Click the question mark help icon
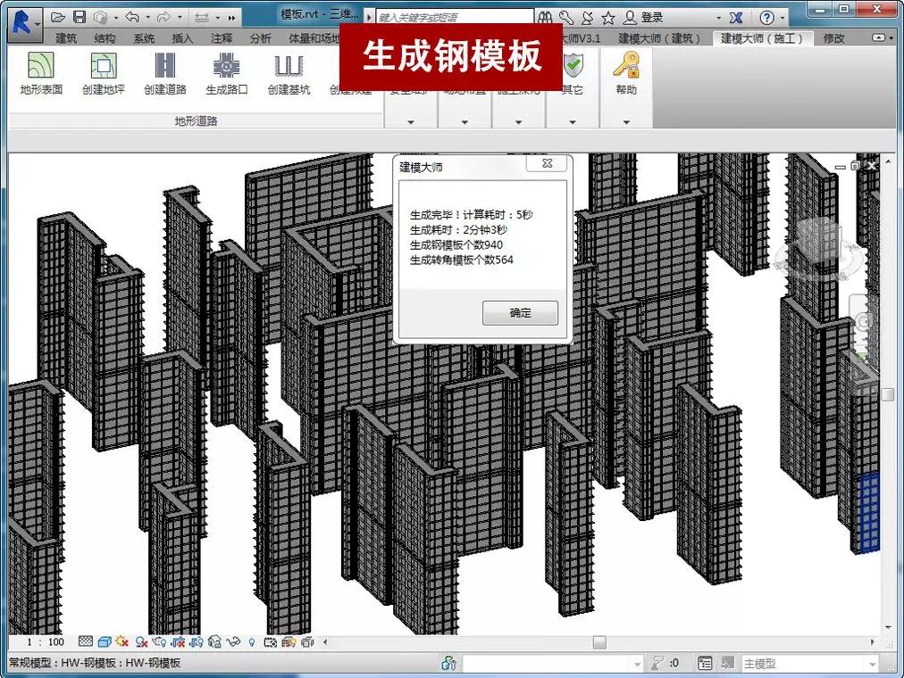The image size is (904, 678). [x=766, y=18]
